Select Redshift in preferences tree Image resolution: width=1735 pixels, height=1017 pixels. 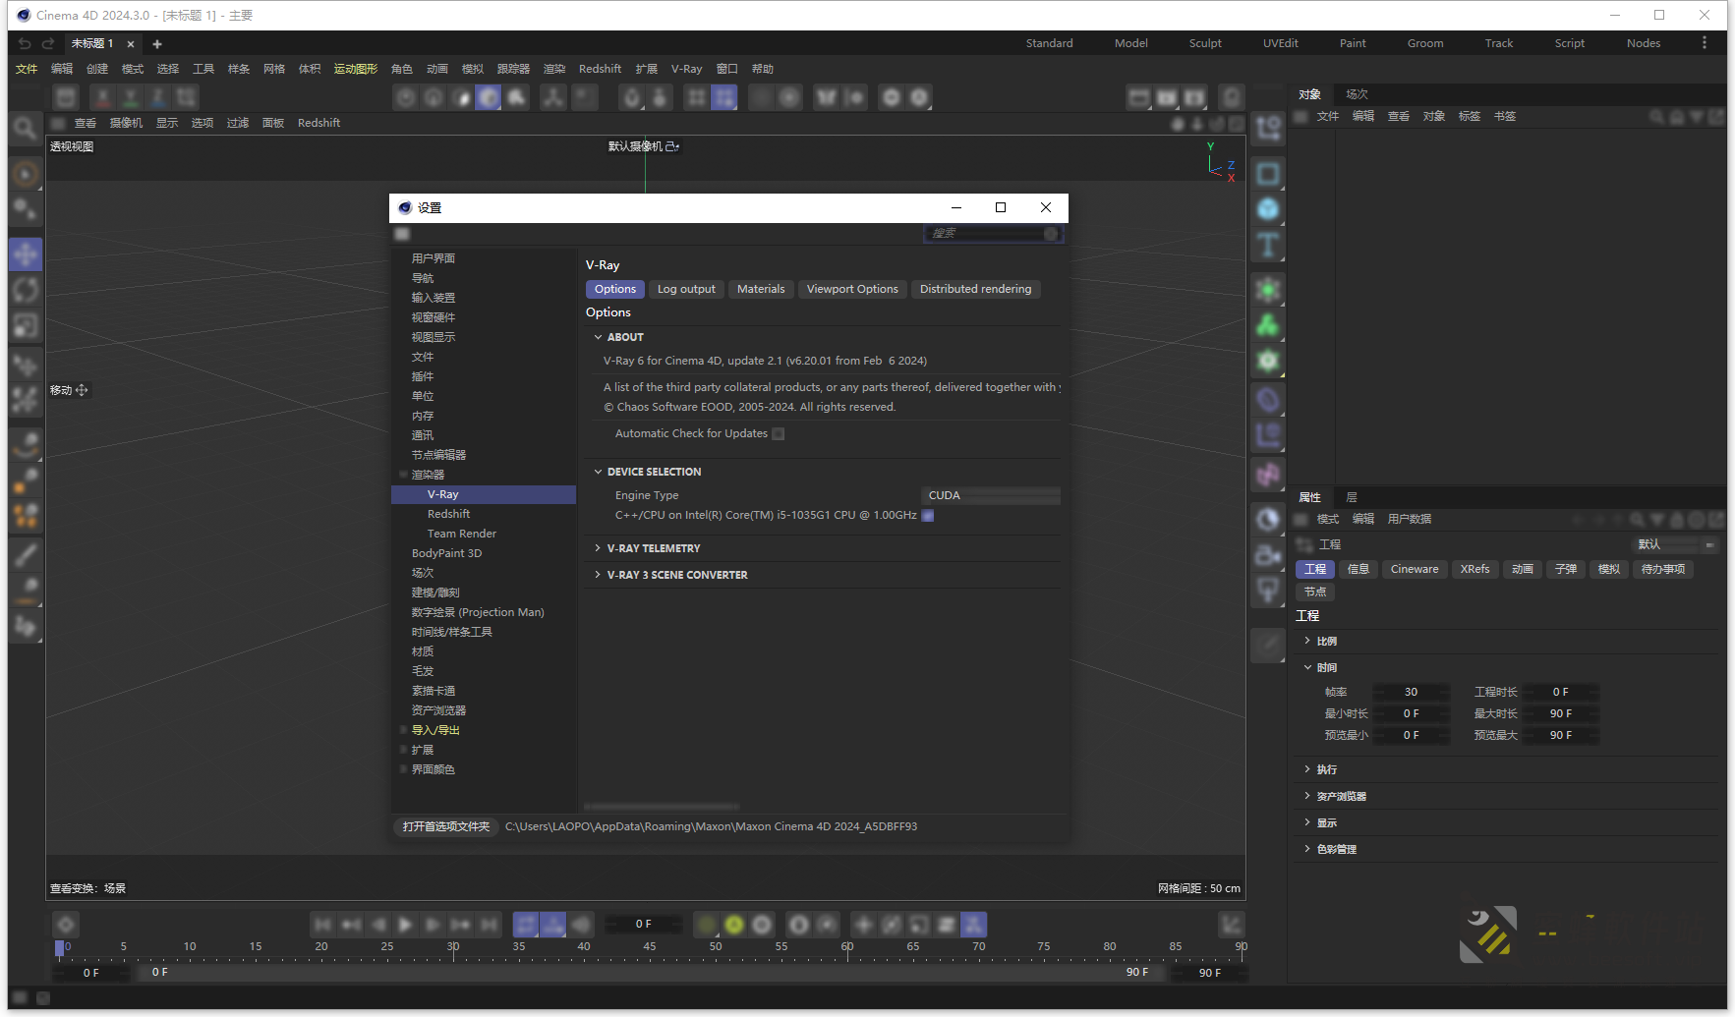coord(448,514)
